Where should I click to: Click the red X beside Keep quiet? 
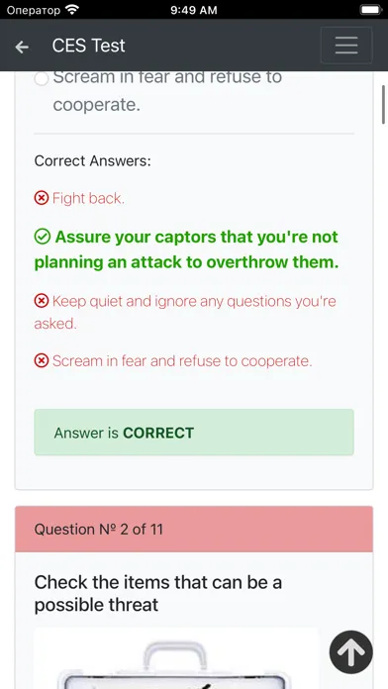(42, 301)
